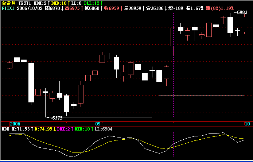This screenshot has width=253, height=162.
Task: Click the 6983 high price marker
Action: tap(242, 12)
